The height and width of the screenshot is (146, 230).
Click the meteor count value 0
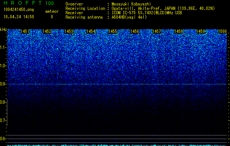click(x=52, y=17)
